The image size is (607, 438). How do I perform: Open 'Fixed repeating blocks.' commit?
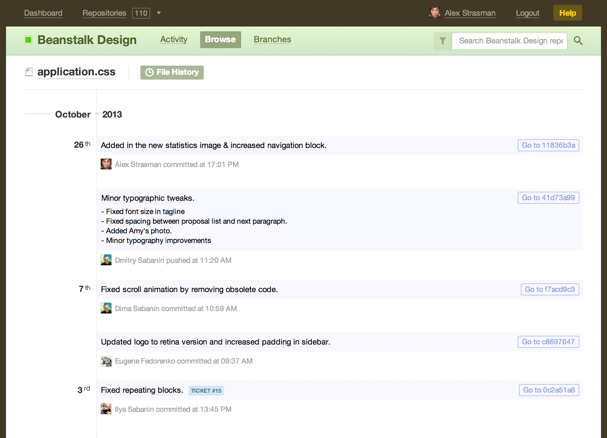tap(142, 390)
